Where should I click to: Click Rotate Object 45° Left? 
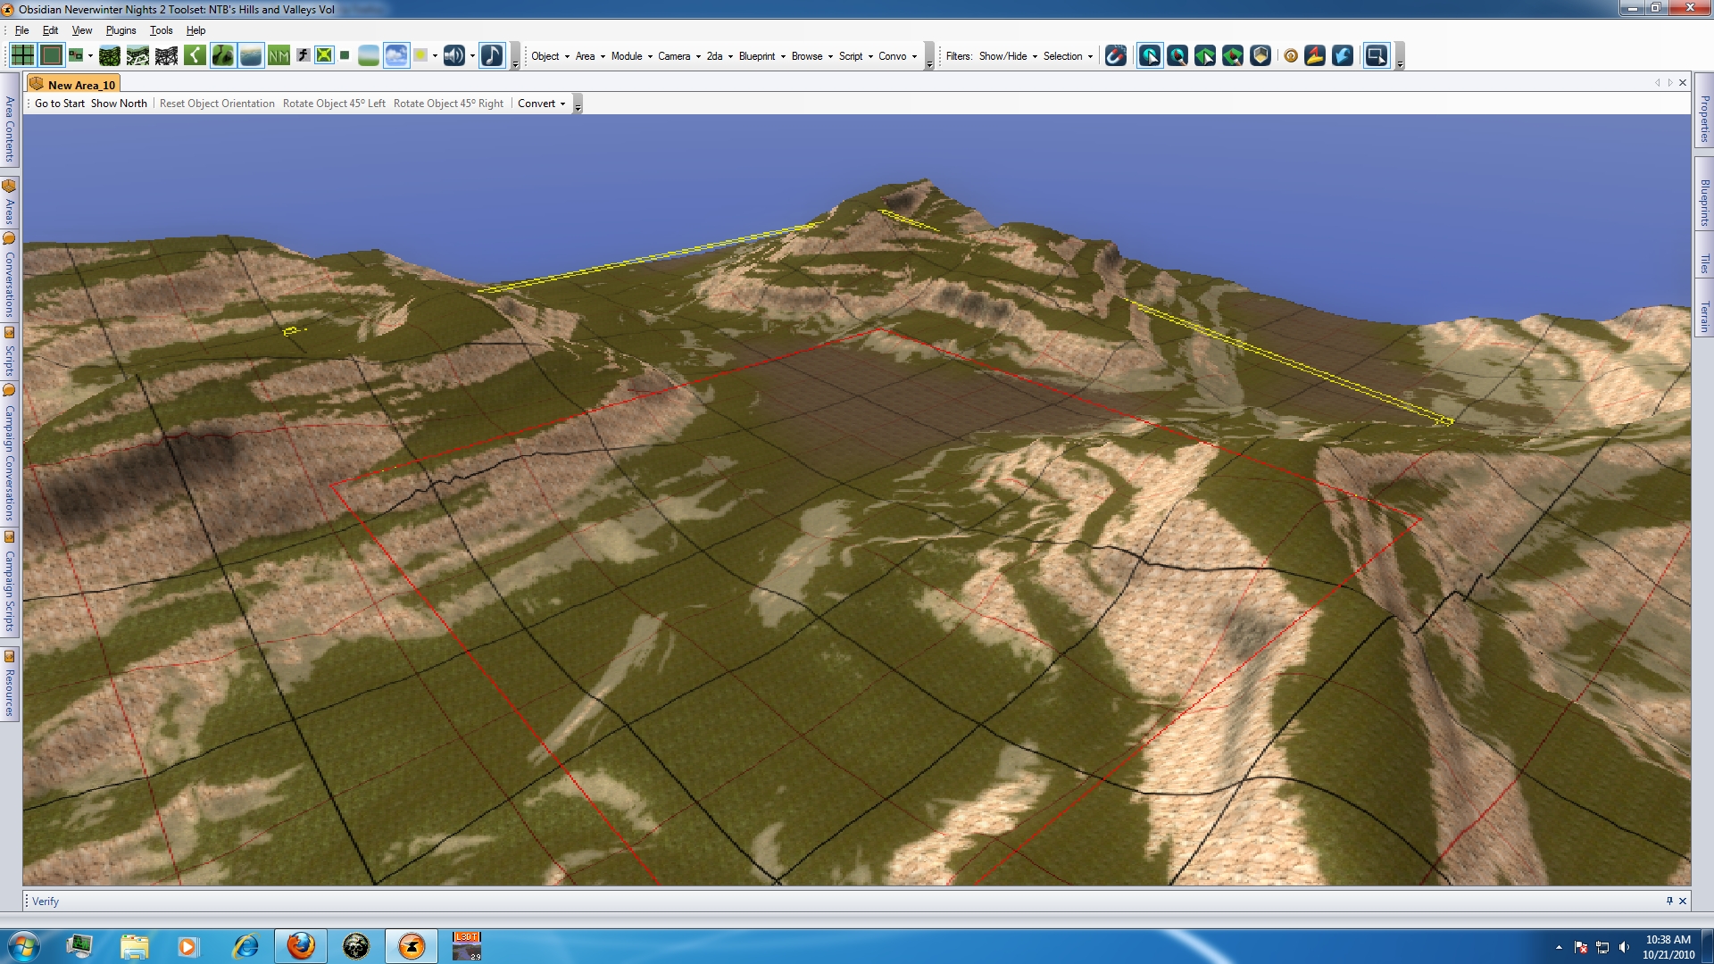(334, 104)
